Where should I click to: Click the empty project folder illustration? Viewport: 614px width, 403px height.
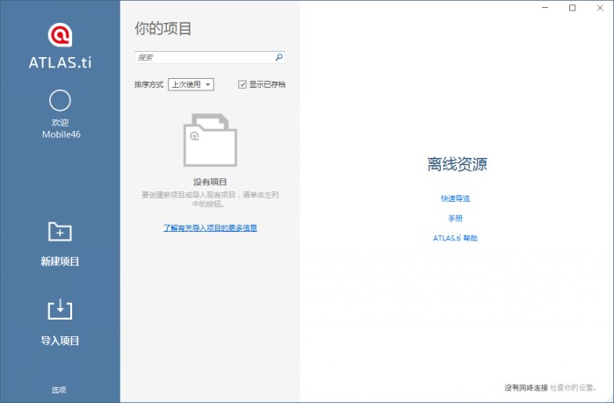pos(209,140)
